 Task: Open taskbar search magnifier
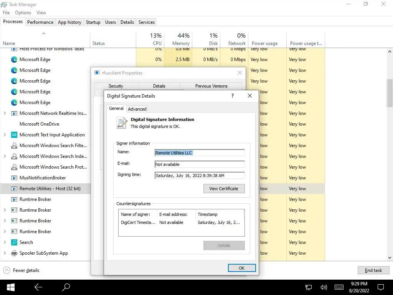tap(66, 287)
